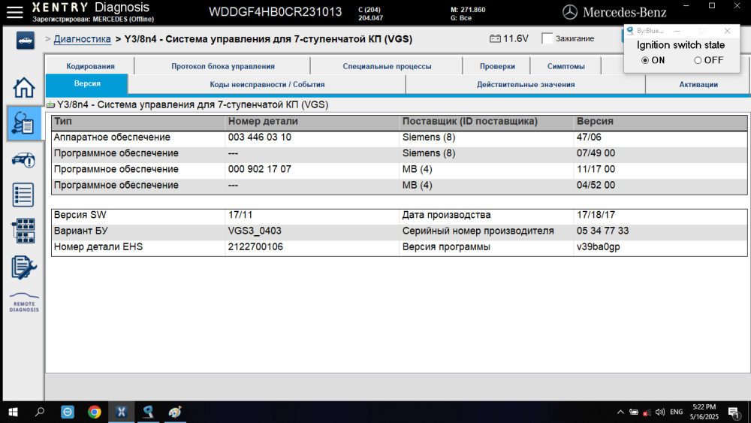
Task: Show hidden tray icons chevron
Action: point(620,412)
